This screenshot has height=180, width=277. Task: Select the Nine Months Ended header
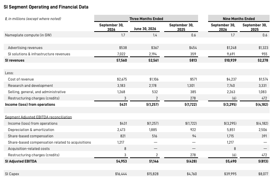pyautogui.click(x=239, y=19)
